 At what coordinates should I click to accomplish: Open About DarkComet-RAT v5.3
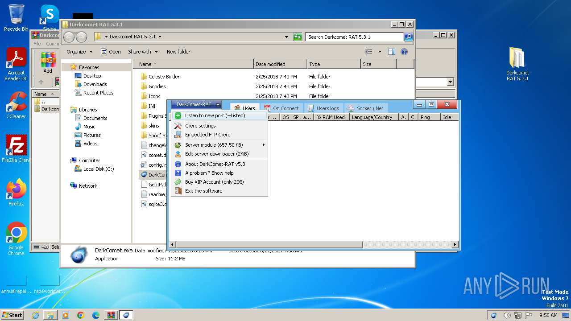(219, 164)
